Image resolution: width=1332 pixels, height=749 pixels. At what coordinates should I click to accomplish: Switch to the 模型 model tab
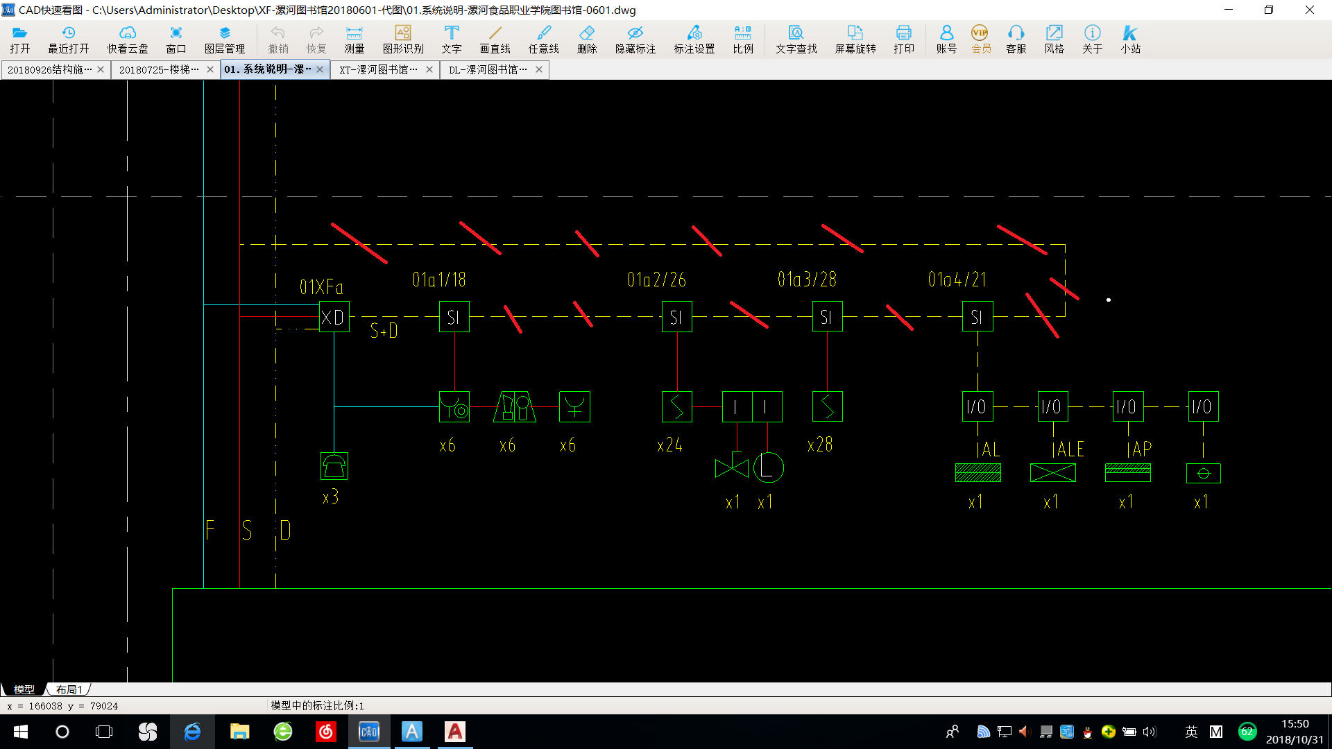pos(24,689)
